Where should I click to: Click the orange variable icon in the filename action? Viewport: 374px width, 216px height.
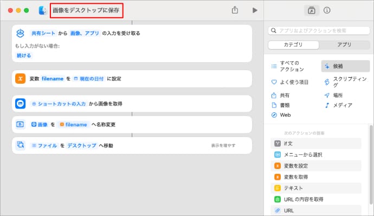pos(20,78)
